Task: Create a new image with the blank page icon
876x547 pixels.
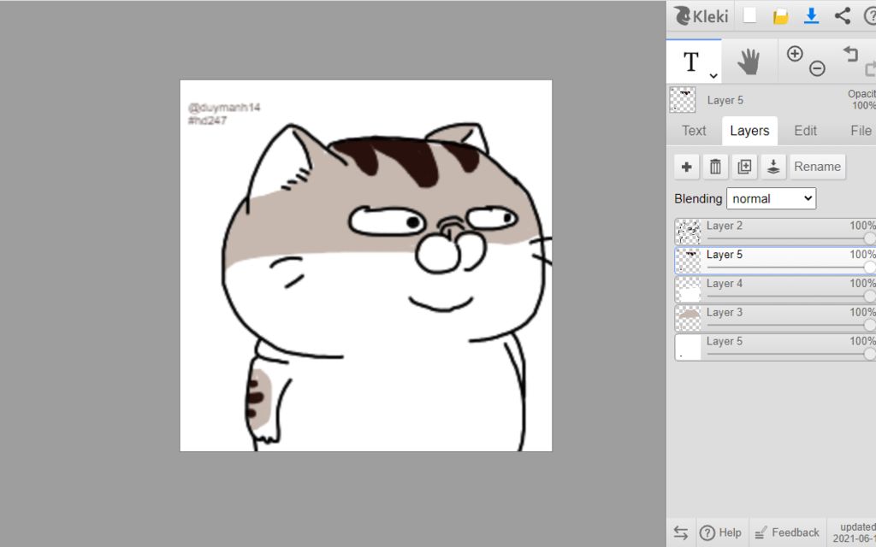Action: click(x=749, y=15)
